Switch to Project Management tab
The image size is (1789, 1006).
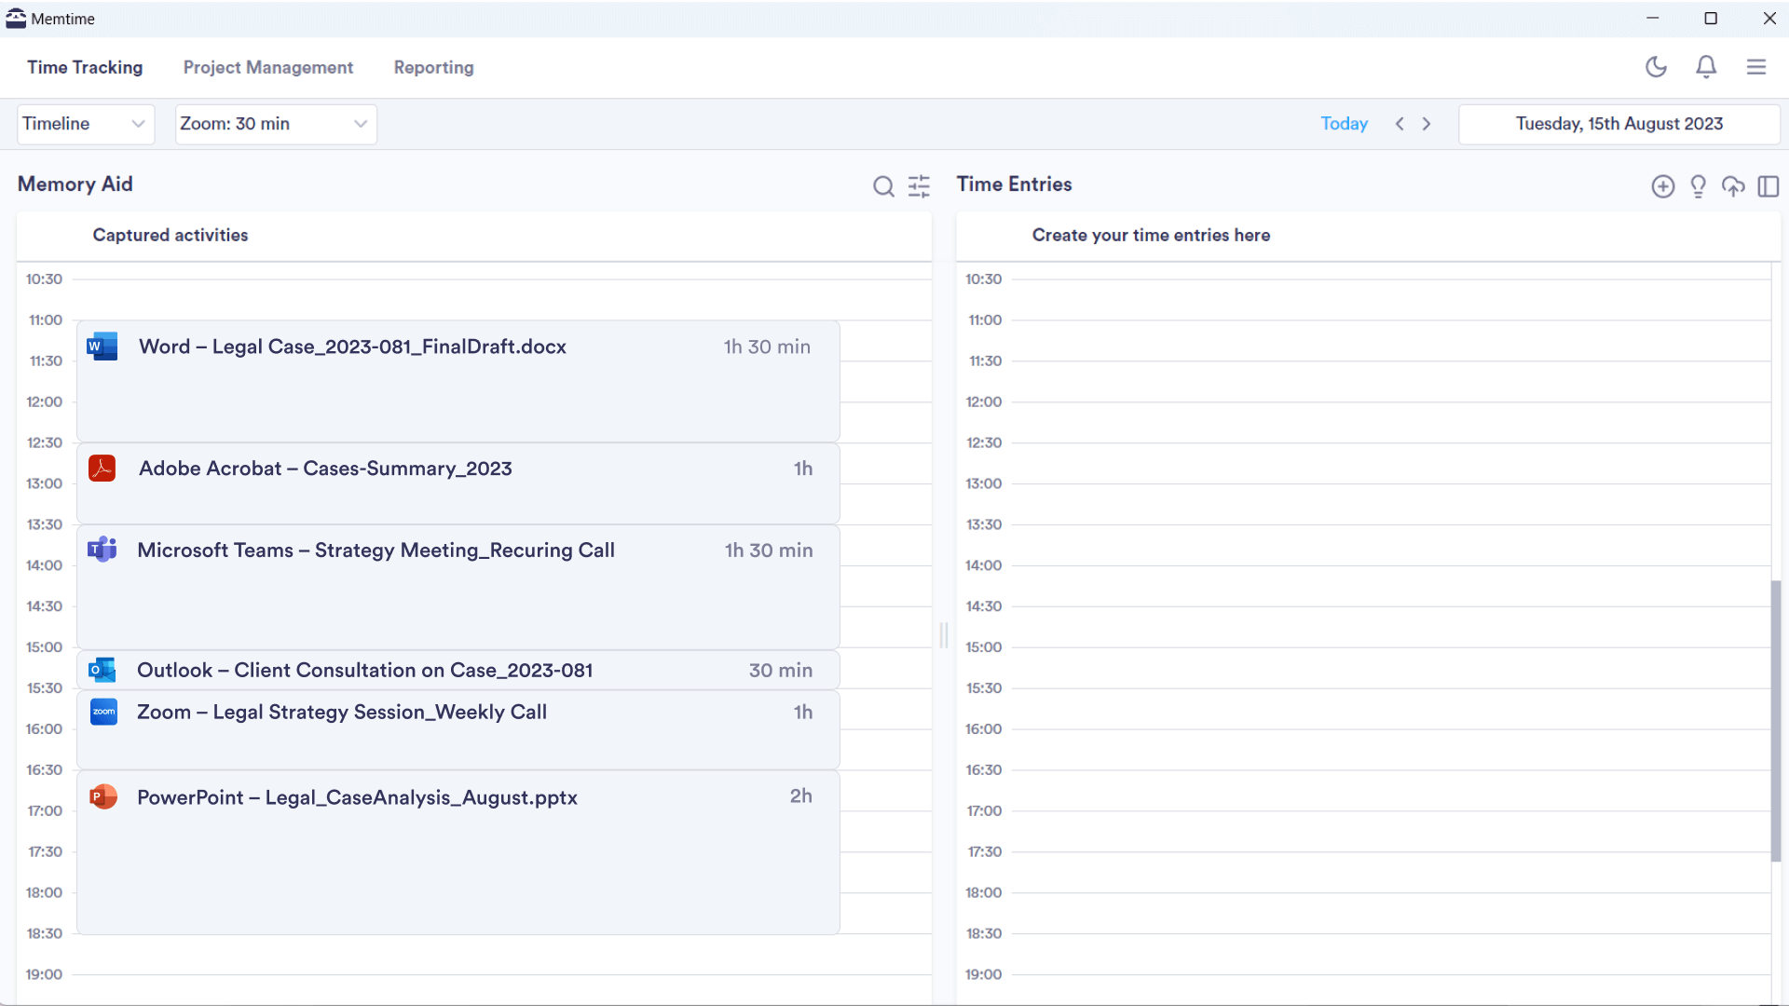[x=268, y=67]
